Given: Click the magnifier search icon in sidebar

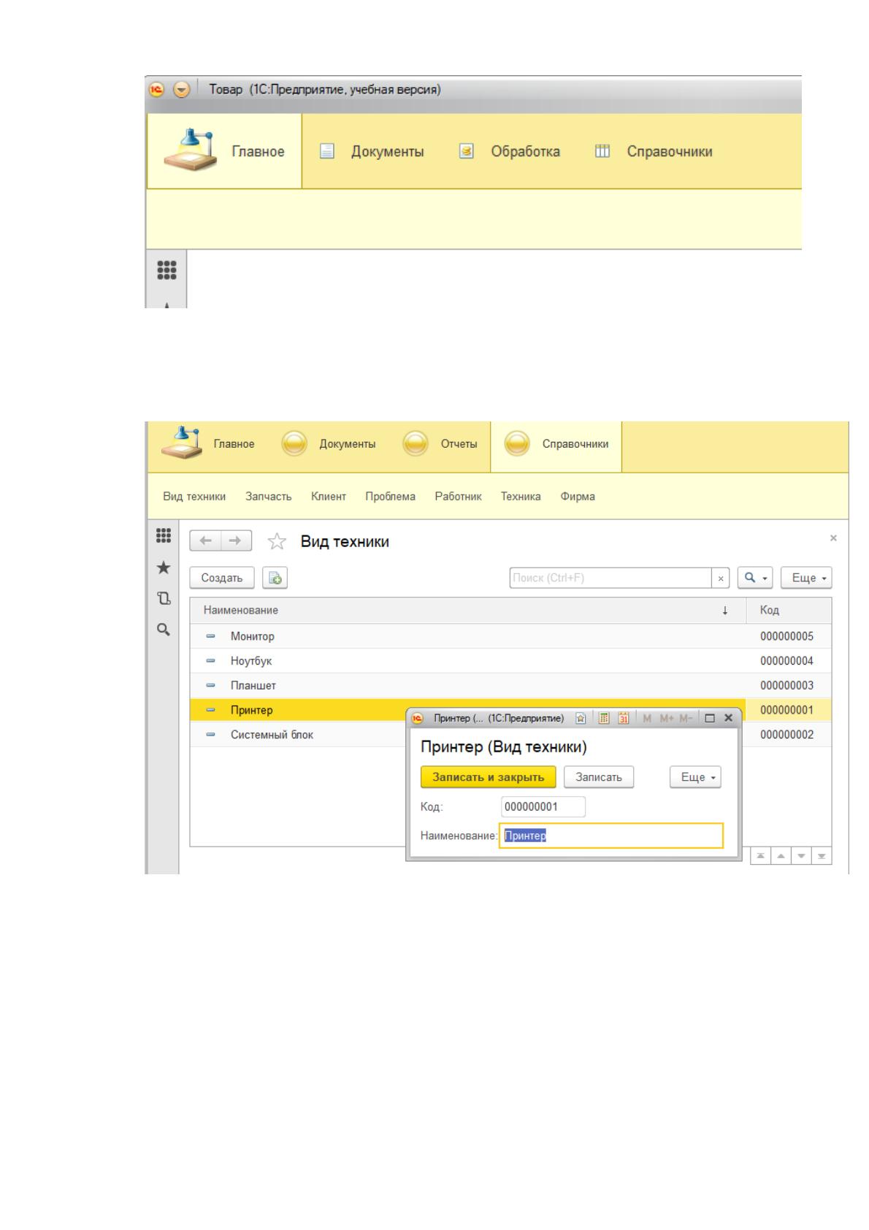Looking at the screenshot, I should point(164,628).
